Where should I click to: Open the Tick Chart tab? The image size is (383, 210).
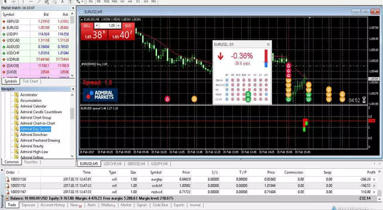click(30, 81)
